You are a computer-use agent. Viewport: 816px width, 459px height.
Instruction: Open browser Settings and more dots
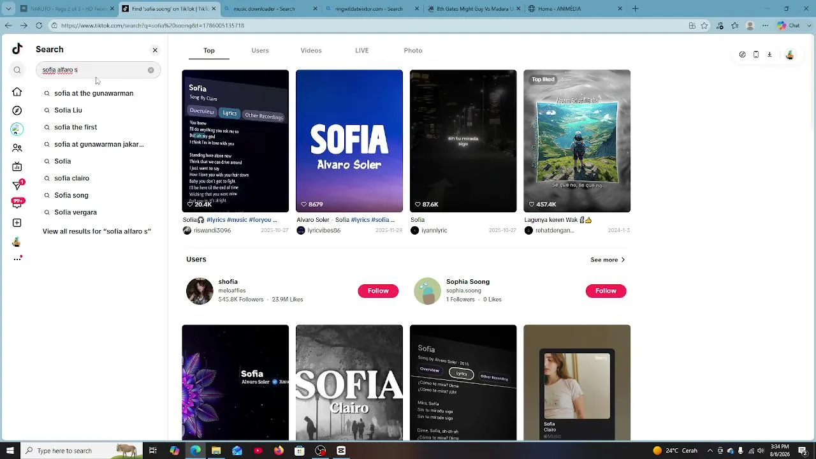tap(766, 26)
